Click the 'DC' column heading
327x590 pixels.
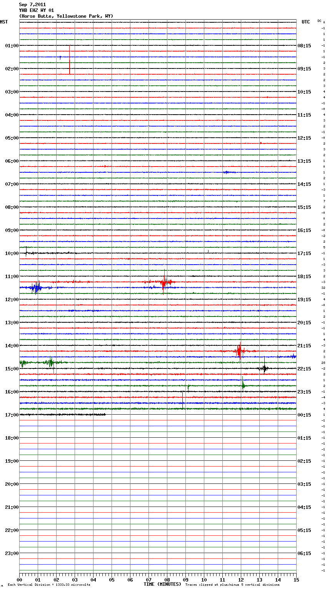tap(319, 21)
